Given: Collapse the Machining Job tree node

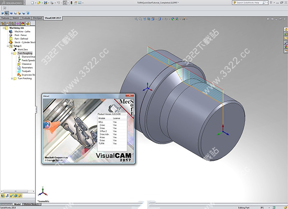Looking at the screenshot, I should pyautogui.click(x=3, y=28).
